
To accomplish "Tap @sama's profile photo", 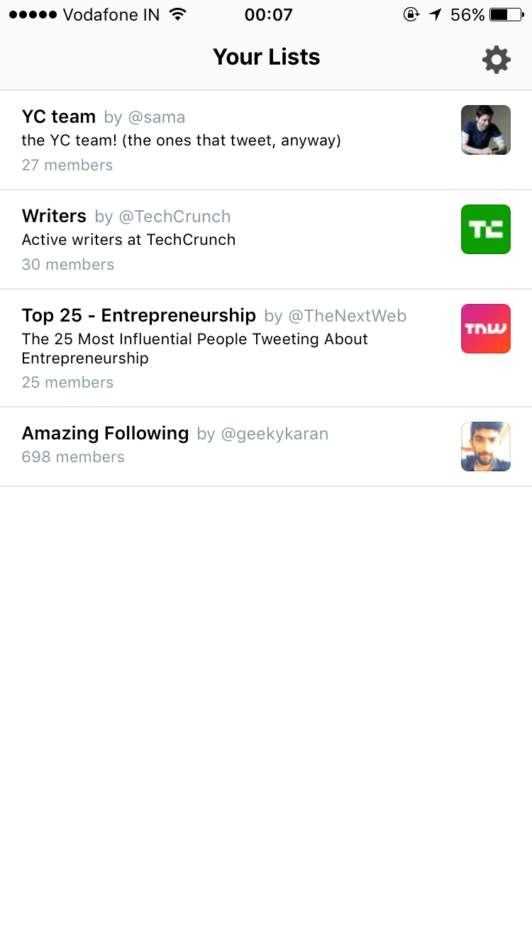I will pyautogui.click(x=486, y=130).
